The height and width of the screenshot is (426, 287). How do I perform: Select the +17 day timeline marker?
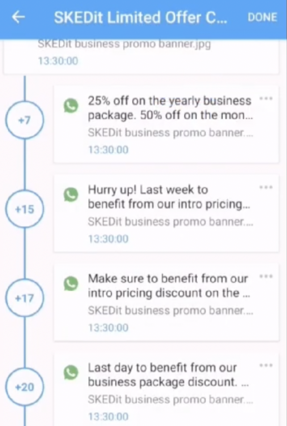click(x=25, y=298)
